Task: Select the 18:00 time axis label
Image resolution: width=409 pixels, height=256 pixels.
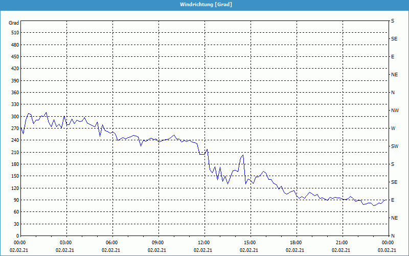Action: click(296, 243)
